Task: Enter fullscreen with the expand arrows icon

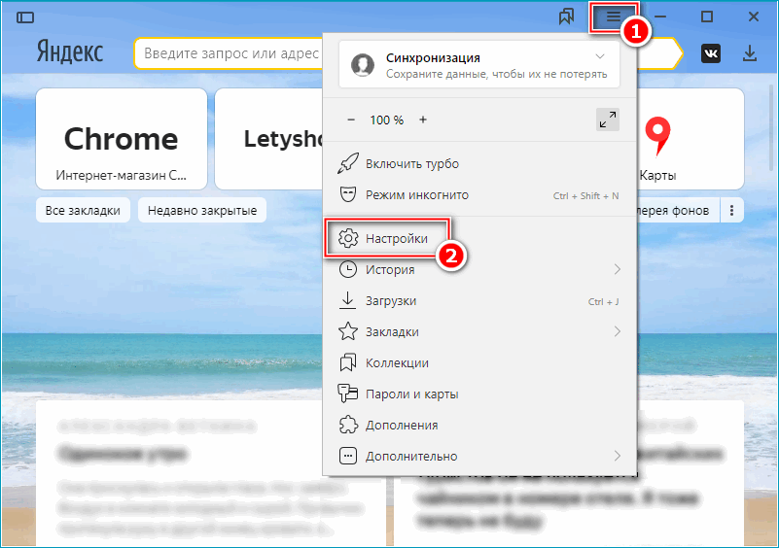Action: 608,120
